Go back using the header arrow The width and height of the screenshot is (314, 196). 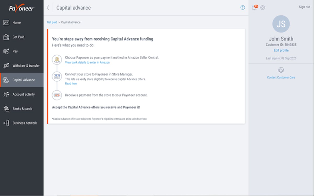click(48, 8)
